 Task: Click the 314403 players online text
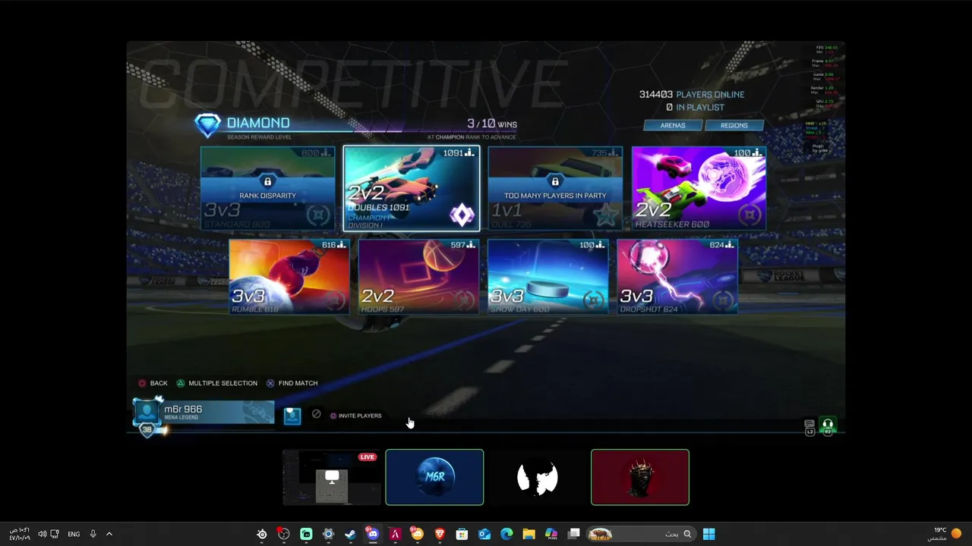point(692,94)
